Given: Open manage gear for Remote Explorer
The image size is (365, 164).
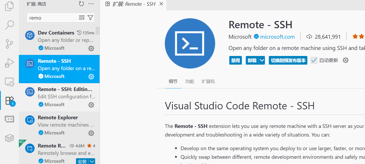Looking at the screenshot, I should point(91,133).
